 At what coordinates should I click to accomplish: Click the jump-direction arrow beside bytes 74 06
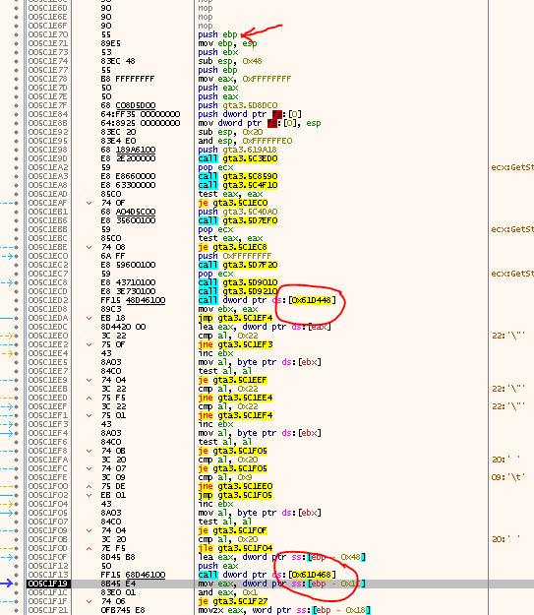(89, 601)
